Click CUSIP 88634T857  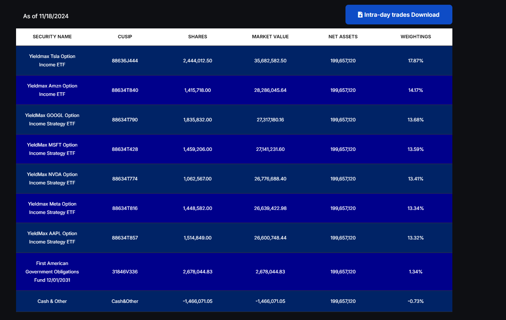coord(125,238)
